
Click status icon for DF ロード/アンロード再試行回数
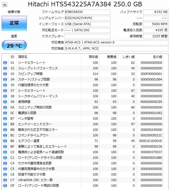(5, 186)
